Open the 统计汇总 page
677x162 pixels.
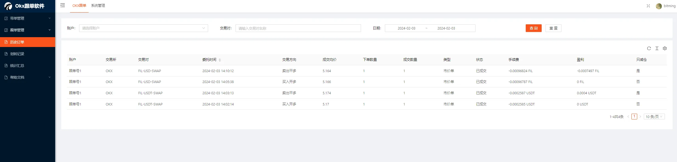pyautogui.click(x=27, y=66)
